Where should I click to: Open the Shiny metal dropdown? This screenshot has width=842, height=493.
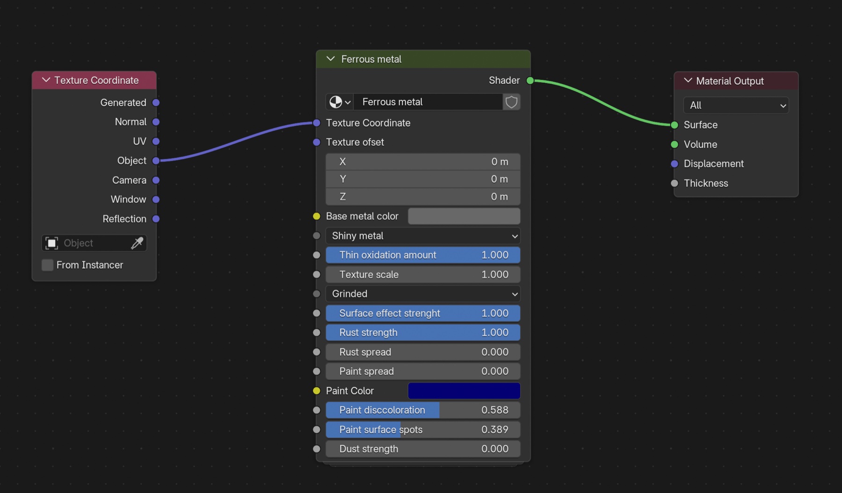click(x=423, y=236)
